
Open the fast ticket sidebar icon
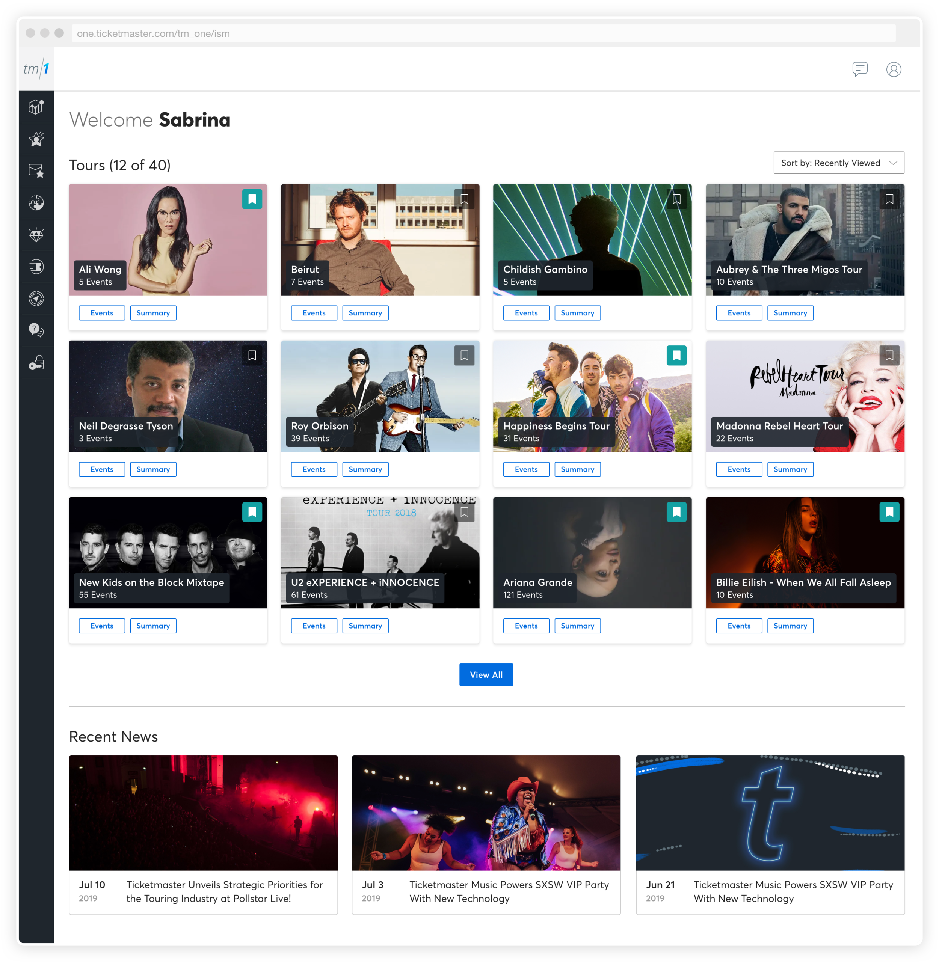(x=36, y=267)
